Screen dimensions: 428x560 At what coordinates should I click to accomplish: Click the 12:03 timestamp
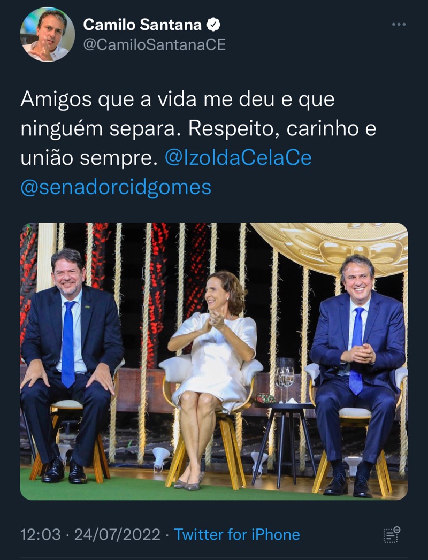pos(40,535)
